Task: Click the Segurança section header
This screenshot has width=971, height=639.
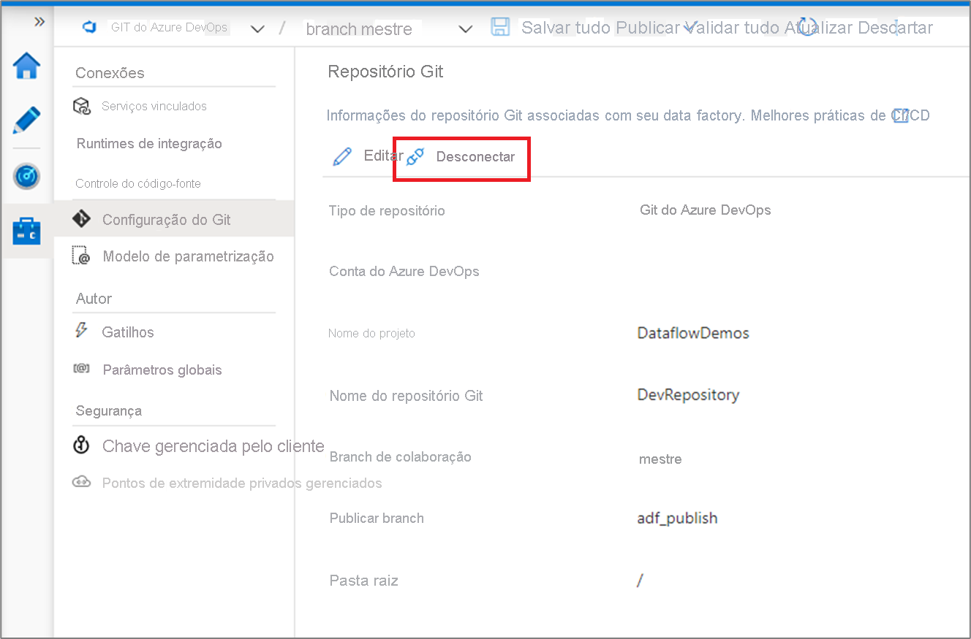Action: pos(109,411)
